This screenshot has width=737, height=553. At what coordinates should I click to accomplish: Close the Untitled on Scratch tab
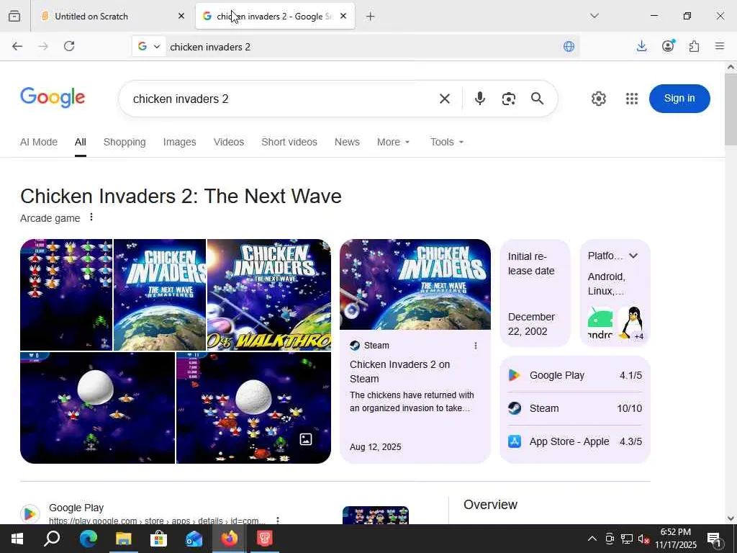pyautogui.click(x=181, y=16)
